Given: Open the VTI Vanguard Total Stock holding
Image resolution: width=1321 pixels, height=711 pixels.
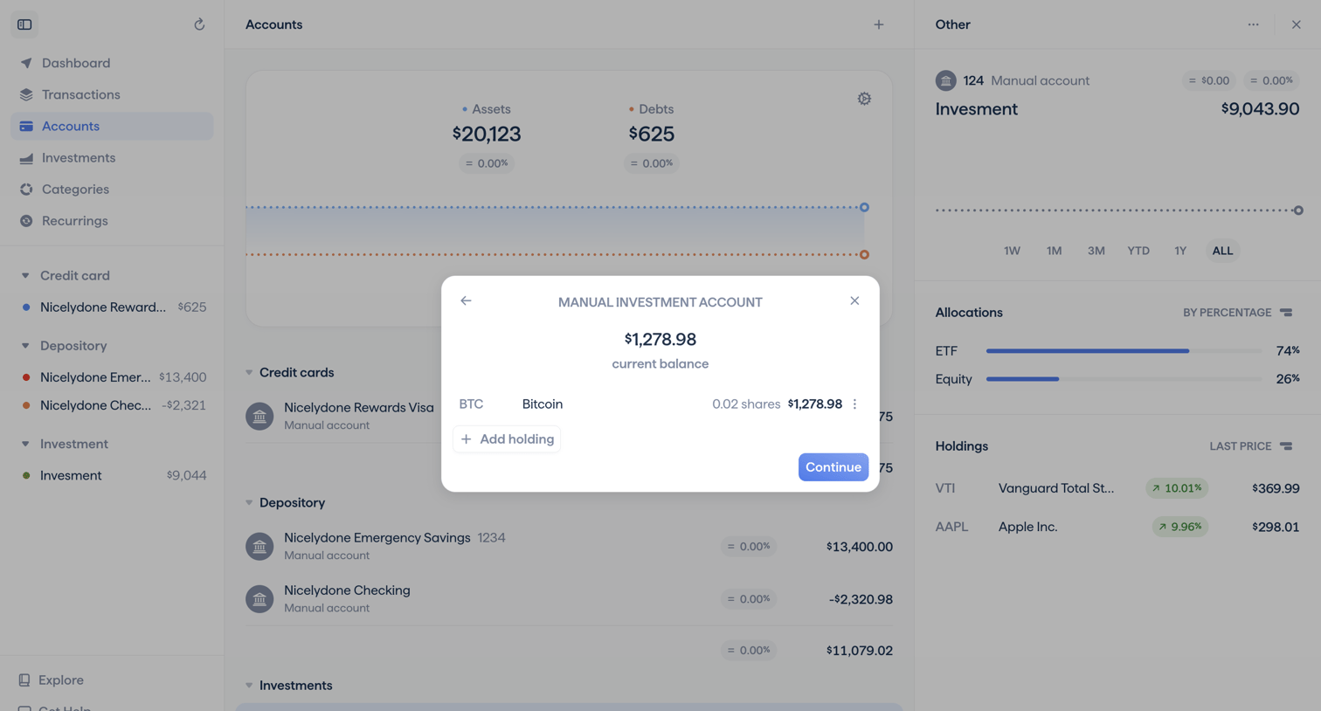Looking at the screenshot, I should pos(1117,488).
